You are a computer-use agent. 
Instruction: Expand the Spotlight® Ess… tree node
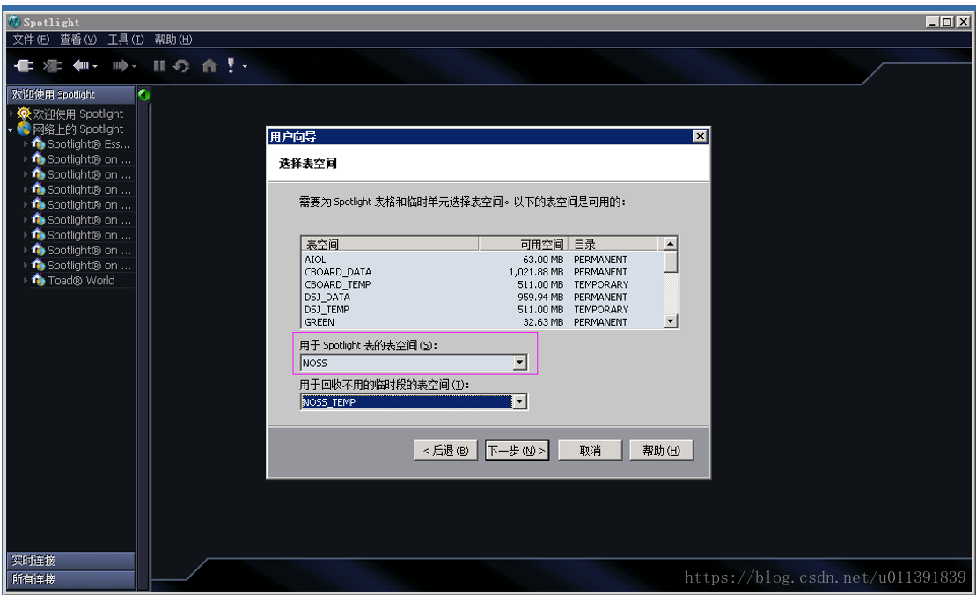click(x=26, y=143)
